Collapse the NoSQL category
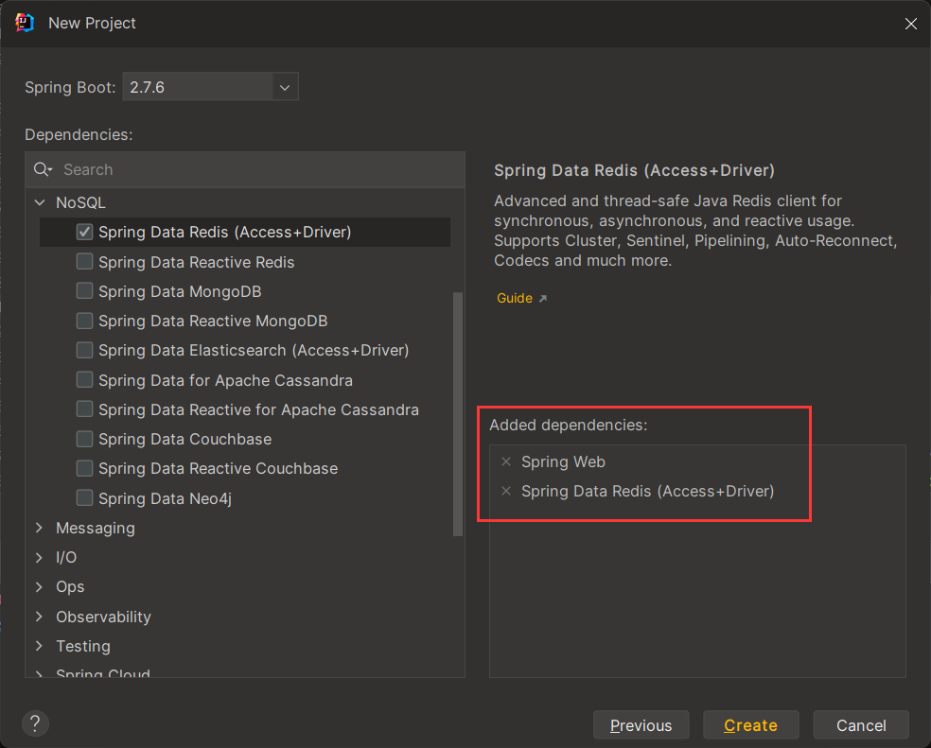Screen dimensions: 931x748 coord(40,202)
